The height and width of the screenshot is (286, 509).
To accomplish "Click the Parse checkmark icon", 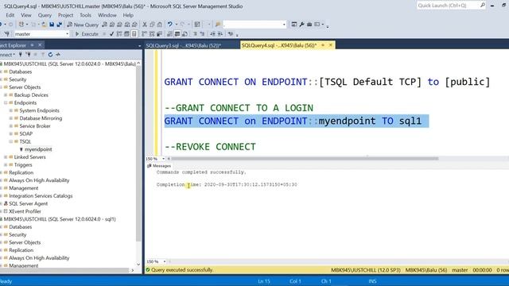I will [111, 33].
